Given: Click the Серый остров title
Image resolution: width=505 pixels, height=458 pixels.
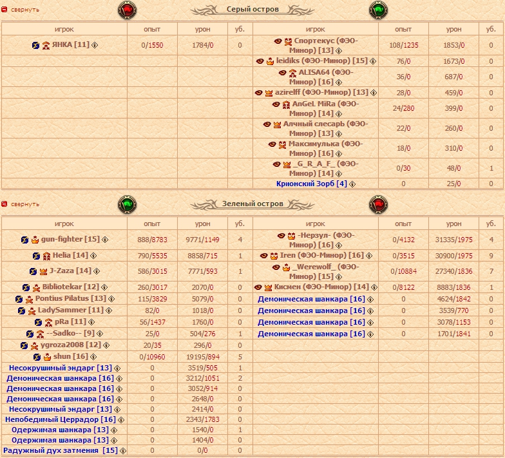Looking at the screenshot, I should (x=252, y=9).
